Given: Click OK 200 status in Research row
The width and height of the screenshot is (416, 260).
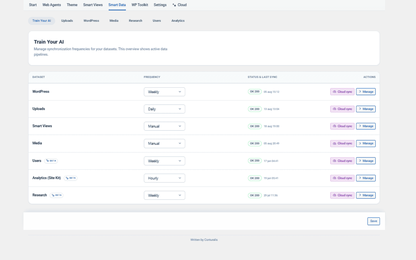Looking at the screenshot, I should [255, 195].
